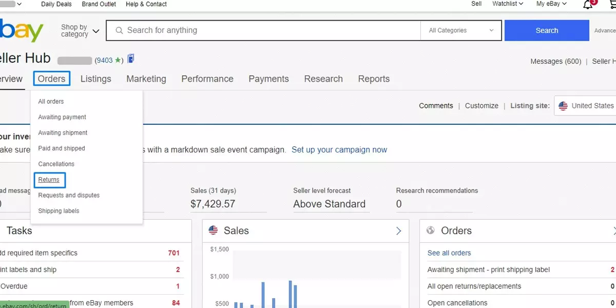Click the Sell link in the header
616x308 pixels.
point(476,4)
